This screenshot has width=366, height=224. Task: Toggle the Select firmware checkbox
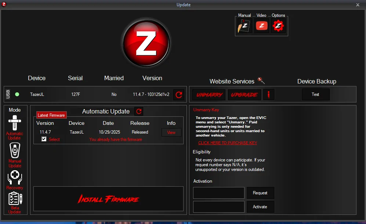44,139
